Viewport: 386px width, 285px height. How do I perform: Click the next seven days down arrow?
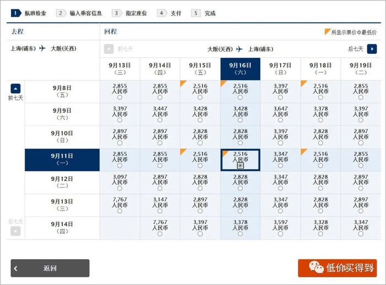[15, 231]
